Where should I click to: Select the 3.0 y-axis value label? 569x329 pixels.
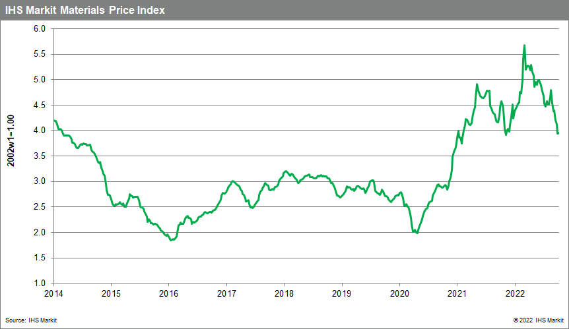coord(39,181)
